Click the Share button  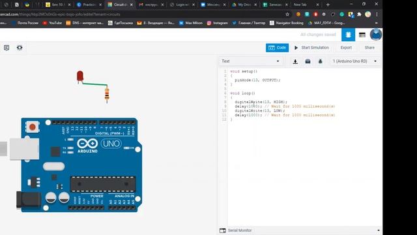(x=369, y=48)
